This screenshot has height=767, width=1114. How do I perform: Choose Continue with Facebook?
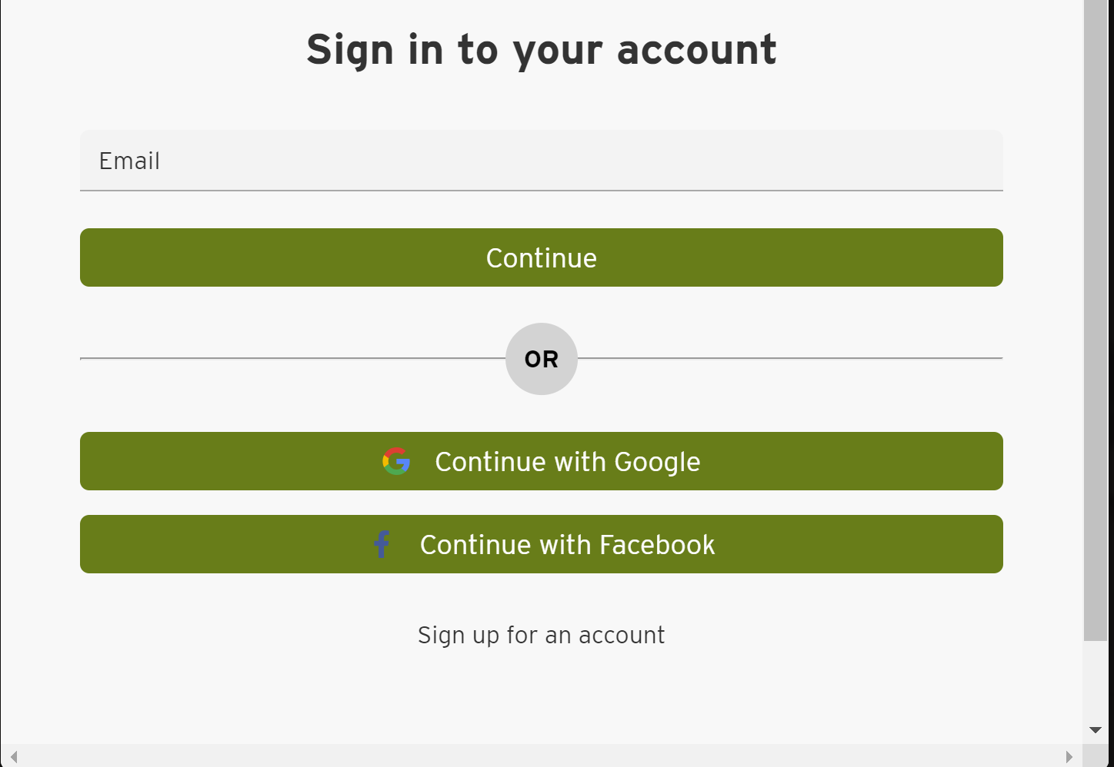(542, 544)
